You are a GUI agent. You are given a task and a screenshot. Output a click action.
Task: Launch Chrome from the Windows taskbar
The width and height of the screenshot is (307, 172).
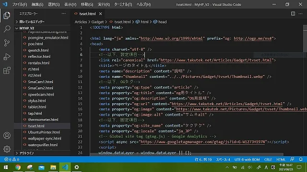18,167
